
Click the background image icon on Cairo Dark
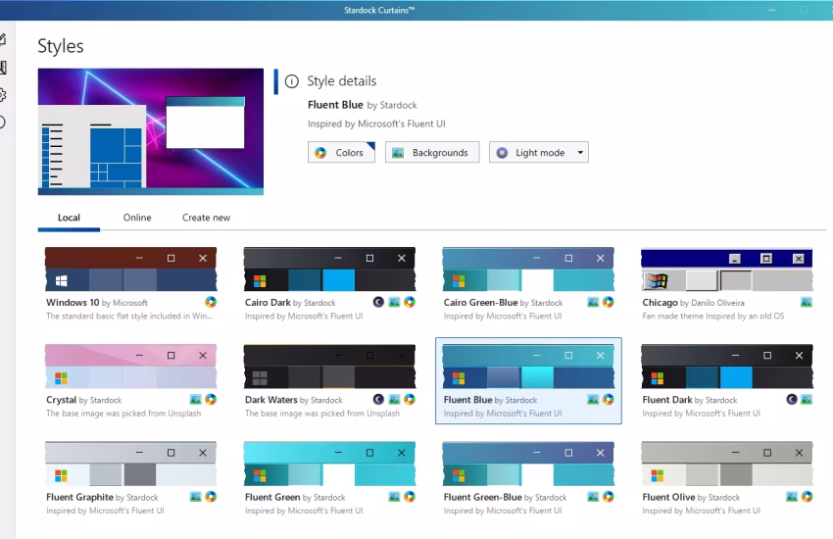pos(394,302)
